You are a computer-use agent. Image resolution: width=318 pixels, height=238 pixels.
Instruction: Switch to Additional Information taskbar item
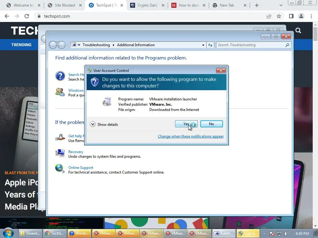tap(224, 233)
